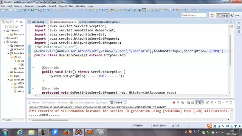Collapse the Servers tree node
This screenshot has height=136, width=242.
point(5,31)
